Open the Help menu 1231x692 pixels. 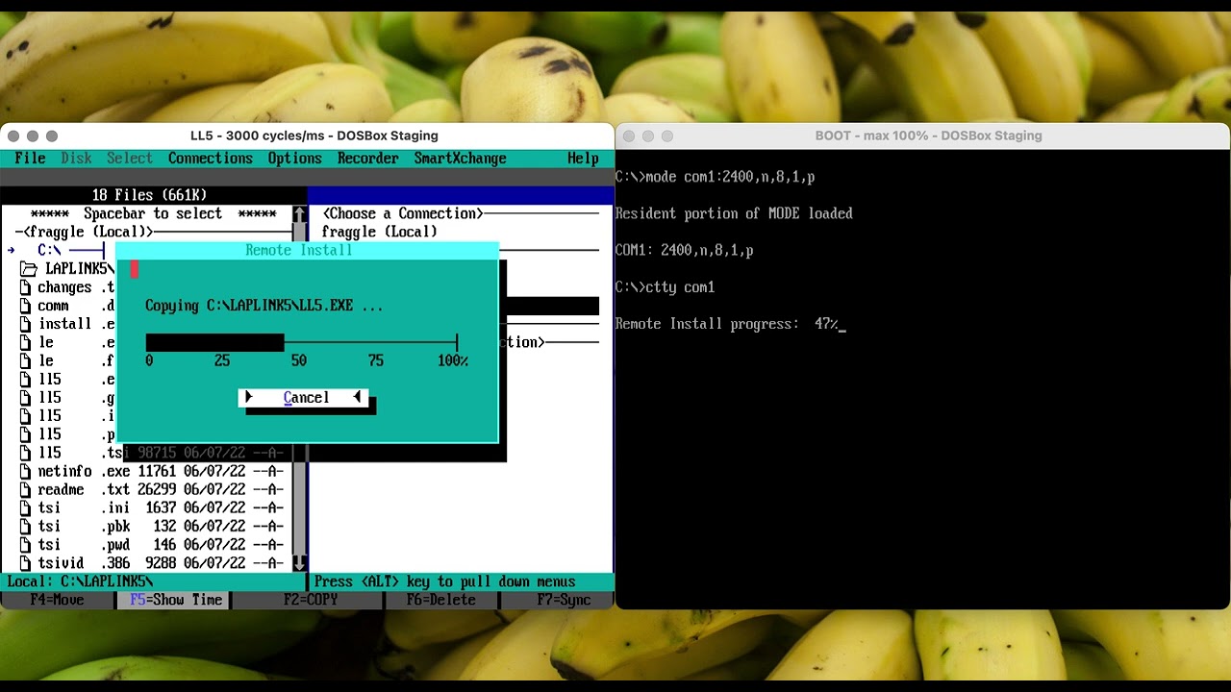583,159
